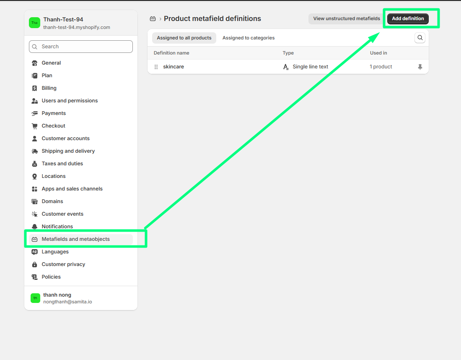Click the Add definition button
This screenshot has height=360, width=461.
pos(408,18)
